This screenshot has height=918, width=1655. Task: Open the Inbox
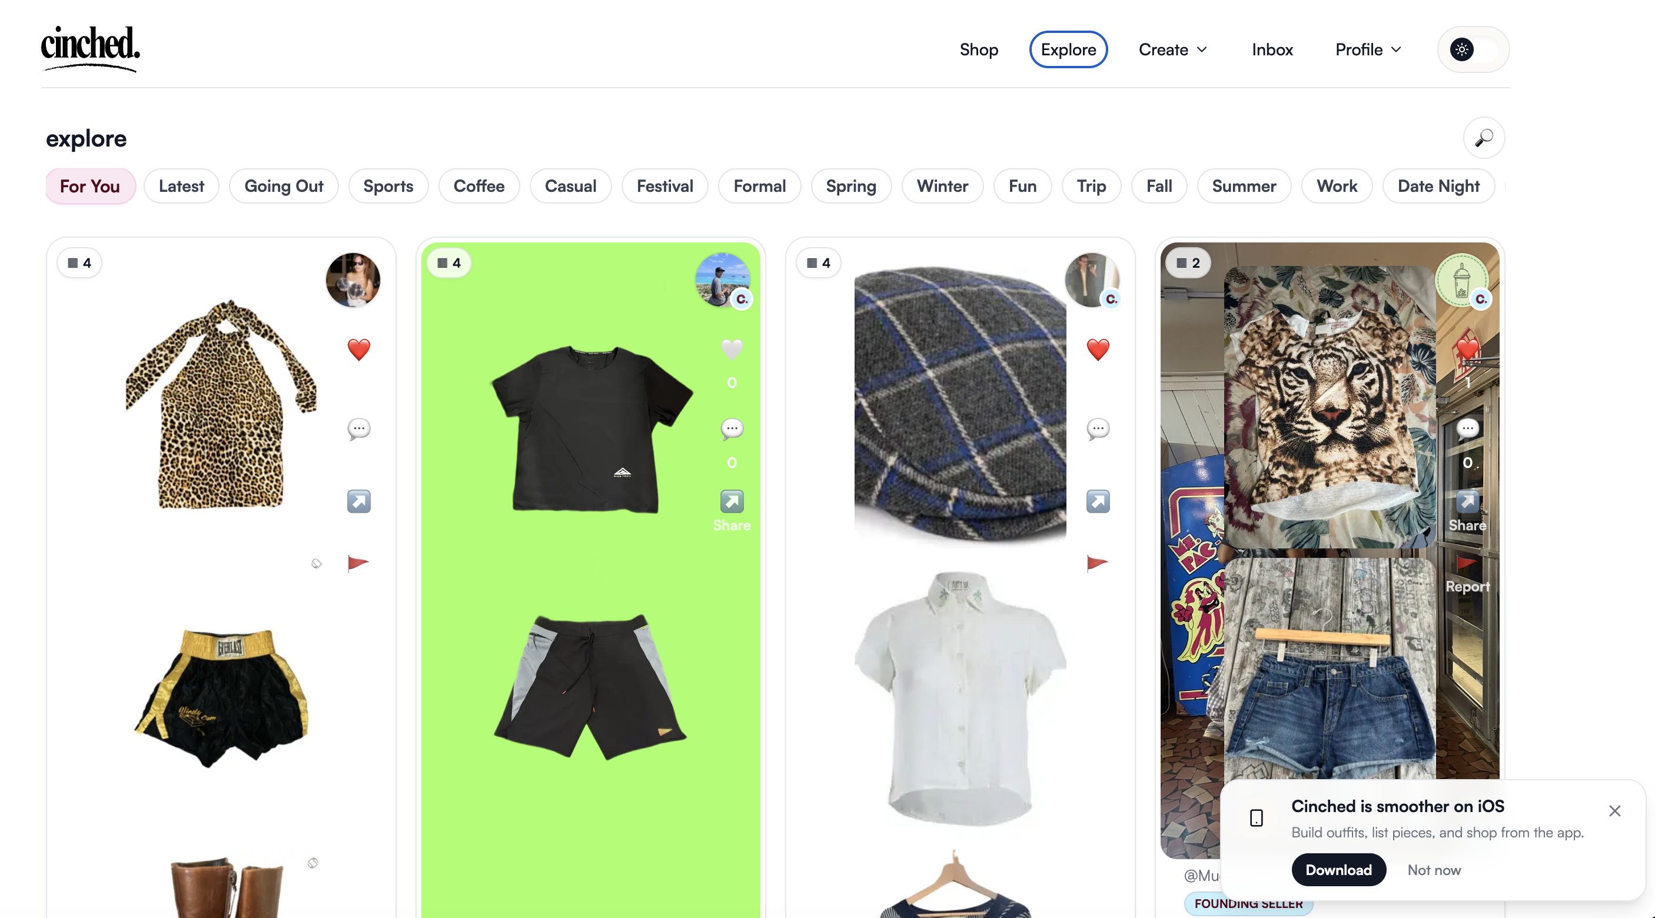(1272, 49)
